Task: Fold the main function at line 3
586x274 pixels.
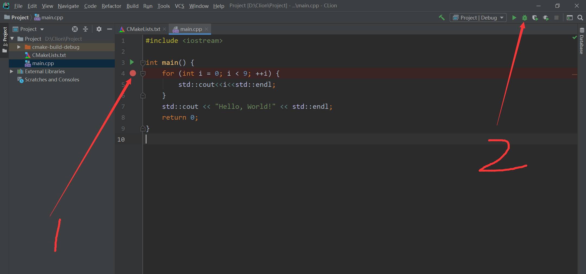Action: [143, 63]
